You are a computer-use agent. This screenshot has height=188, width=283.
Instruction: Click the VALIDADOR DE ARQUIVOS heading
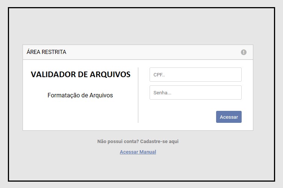pos(80,75)
